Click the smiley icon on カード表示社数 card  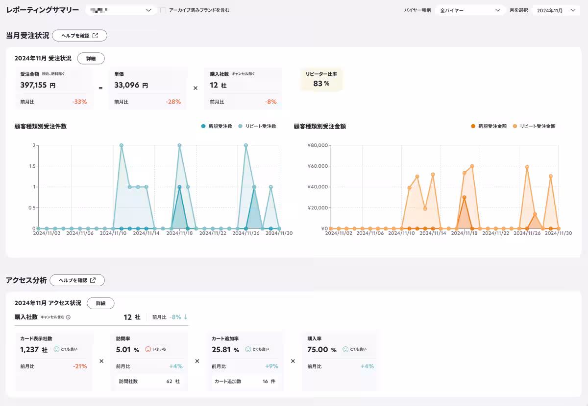(56, 350)
